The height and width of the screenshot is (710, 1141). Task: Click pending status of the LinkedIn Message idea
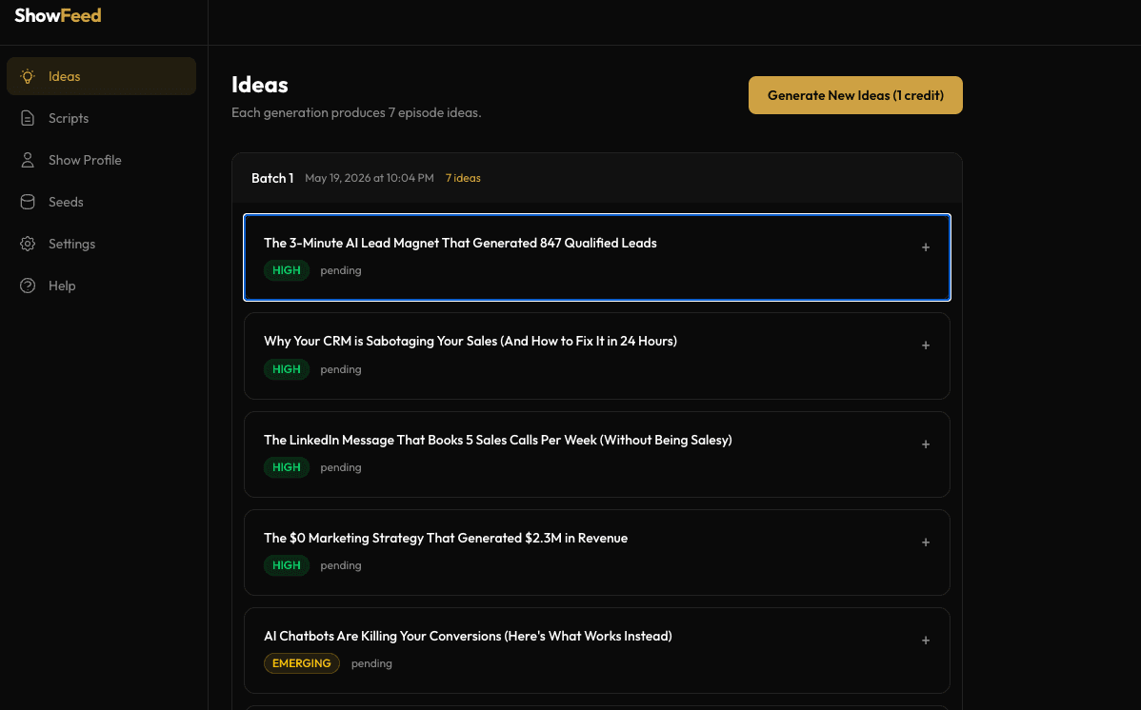click(x=341, y=467)
